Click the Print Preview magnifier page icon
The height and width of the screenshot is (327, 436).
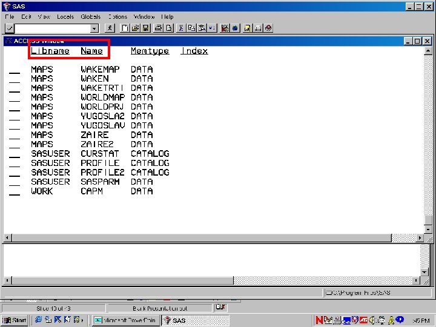point(169,28)
